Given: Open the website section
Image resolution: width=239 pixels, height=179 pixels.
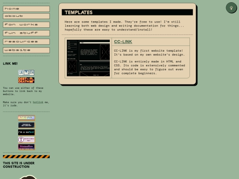Looking at the screenshot, I should coord(26,50).
